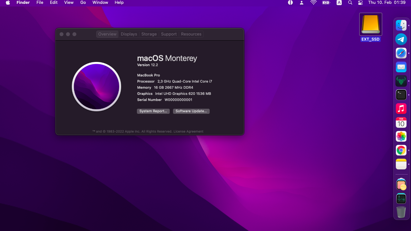Switch to the Support tab
411x231 pixels.
coord(169,34)
